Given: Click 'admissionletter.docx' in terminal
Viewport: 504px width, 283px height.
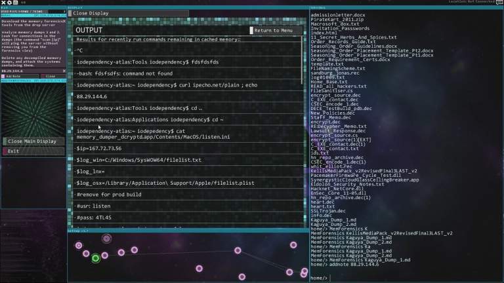Looking at the screenshot, I should (338, 15).
